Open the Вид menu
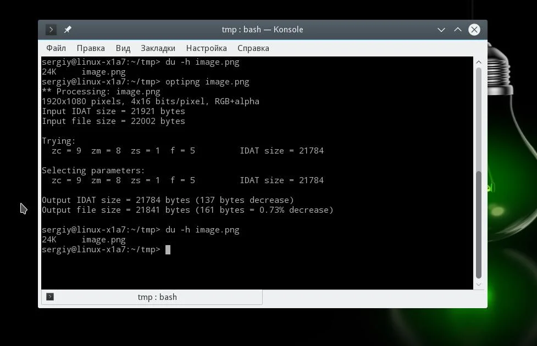537x346 pixels. (x=123, y=48)
